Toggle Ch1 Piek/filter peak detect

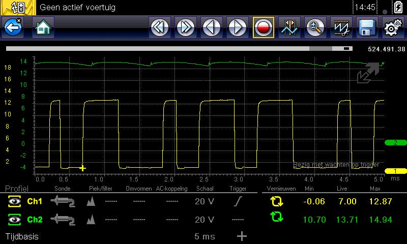click(x=92, y=202)
